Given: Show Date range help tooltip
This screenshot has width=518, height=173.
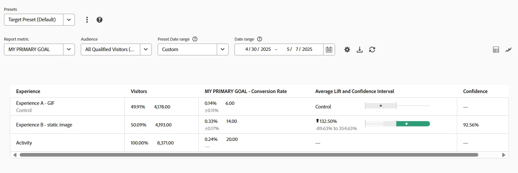Looking at the screenshot, I should coord(259,39).
